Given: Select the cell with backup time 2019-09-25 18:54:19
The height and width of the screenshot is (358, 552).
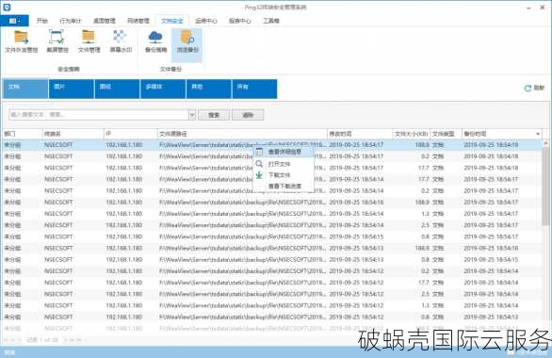Looking at the screenshot, I should (x=491, y=145).
